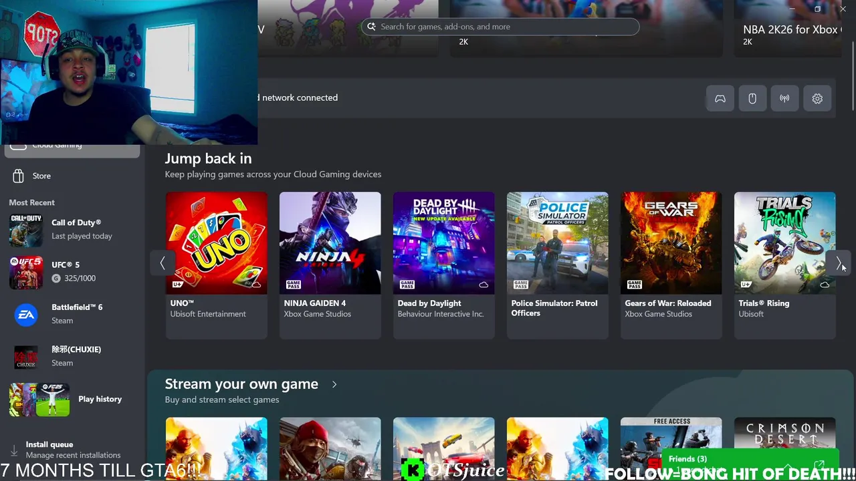Open Play history thumbnail stack
This screenshot has height=481, width=856.
39,399
